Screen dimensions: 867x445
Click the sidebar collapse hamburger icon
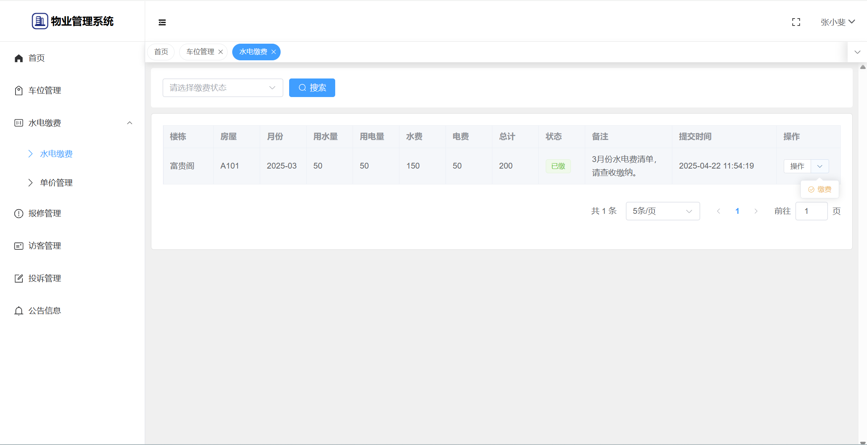click(x=162, y=22)
